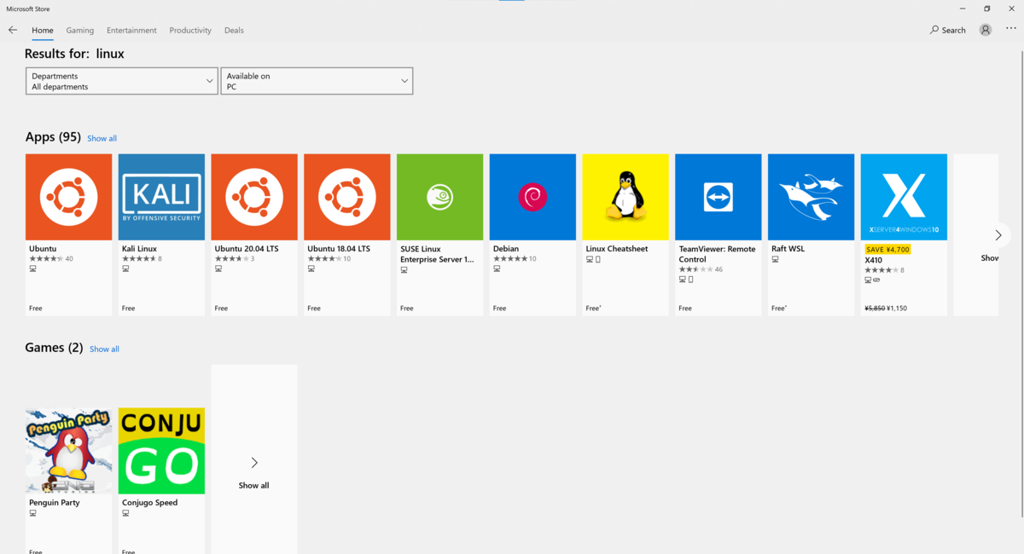This screenshot has width=1024, height=554.
Task: Switch to the Productivity tab
Action: 190,30
